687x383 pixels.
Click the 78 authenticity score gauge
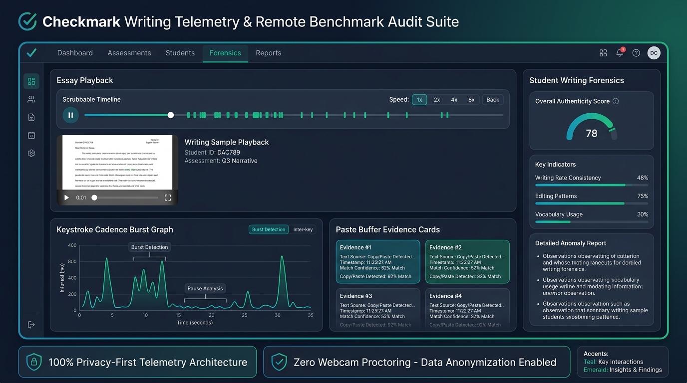592,128
